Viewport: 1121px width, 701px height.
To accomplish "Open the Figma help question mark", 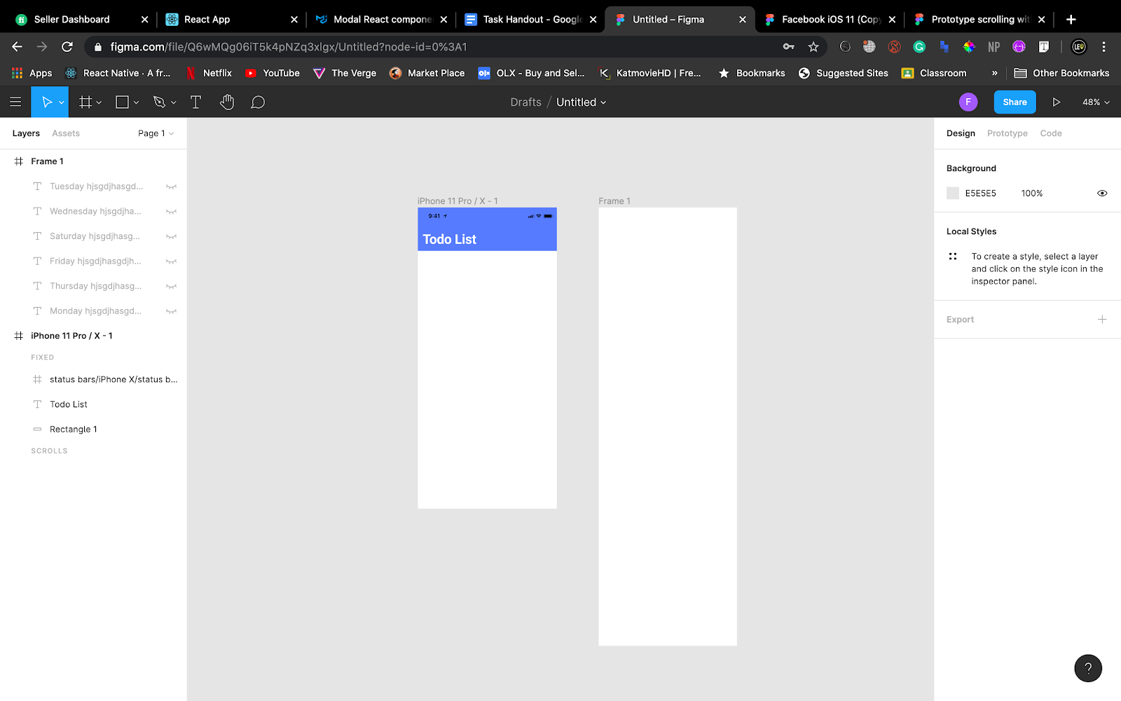I will tap(1088, 668).
